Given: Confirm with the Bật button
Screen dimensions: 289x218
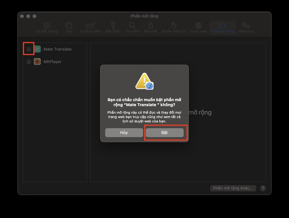Looking at the screenshot, I should pos(165,133).
